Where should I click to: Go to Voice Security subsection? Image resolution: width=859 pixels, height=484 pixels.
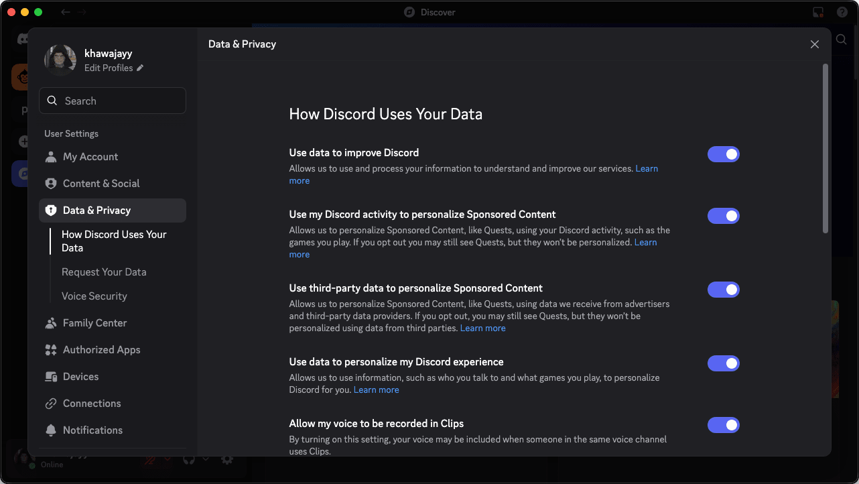click(x=94, y=296)
